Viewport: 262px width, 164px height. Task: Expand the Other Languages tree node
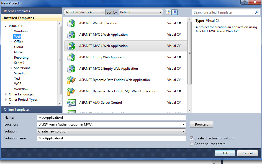click(x=6, y=94)
